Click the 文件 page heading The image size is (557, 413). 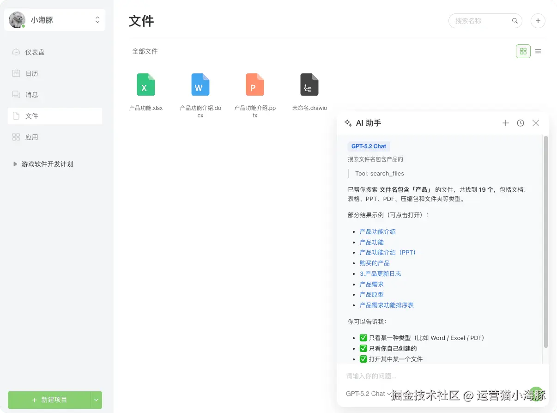141,21
